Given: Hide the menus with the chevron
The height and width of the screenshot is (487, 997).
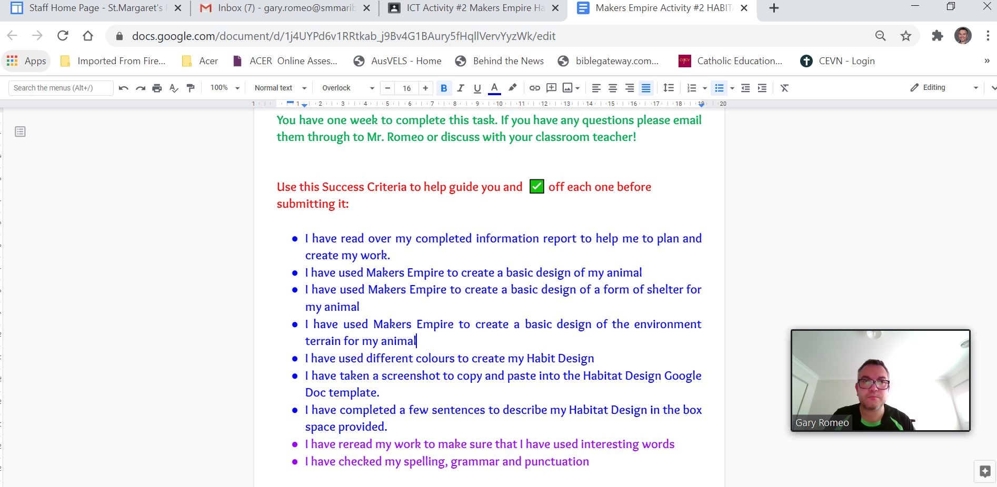Looking at the screenshot, I should click(993, 88).
